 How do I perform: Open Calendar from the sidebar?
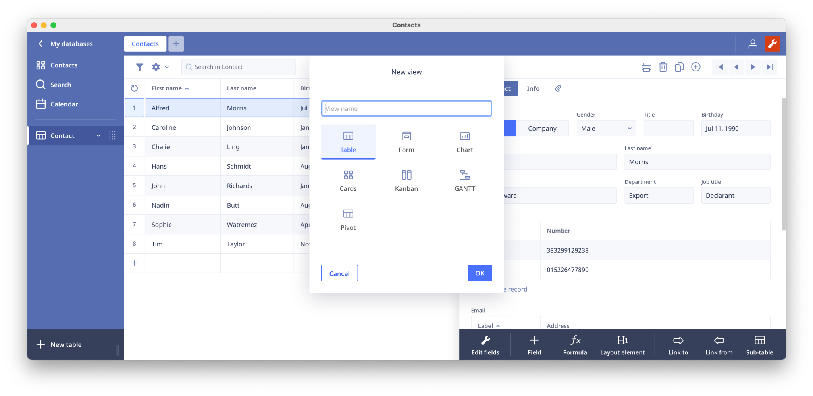click(64, 104)
